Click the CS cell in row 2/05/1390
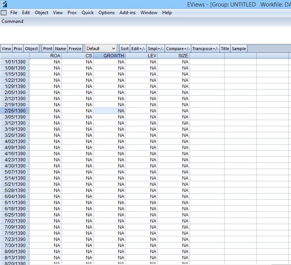Image resolution: width=291 pixels, height=265 pixels. (x=77, y=93)
